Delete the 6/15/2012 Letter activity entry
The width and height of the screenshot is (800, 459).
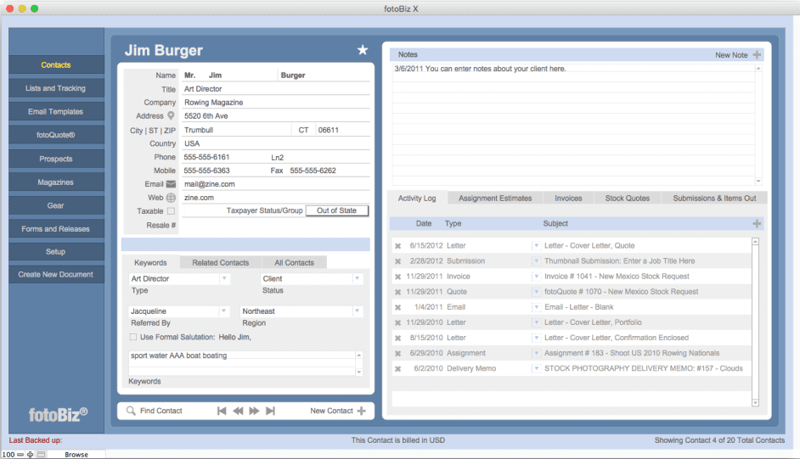397,245
